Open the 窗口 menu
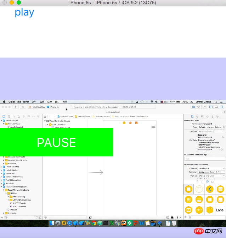Image resolution: width=226 pixels, height=238 pixels. 57,102
